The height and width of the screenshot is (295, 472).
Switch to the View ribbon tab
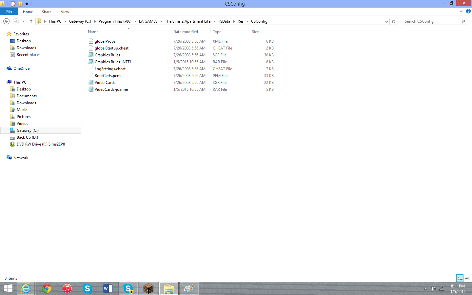65,12
